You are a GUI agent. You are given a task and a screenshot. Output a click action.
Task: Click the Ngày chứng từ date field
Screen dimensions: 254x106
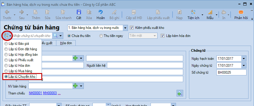[229, 65]
